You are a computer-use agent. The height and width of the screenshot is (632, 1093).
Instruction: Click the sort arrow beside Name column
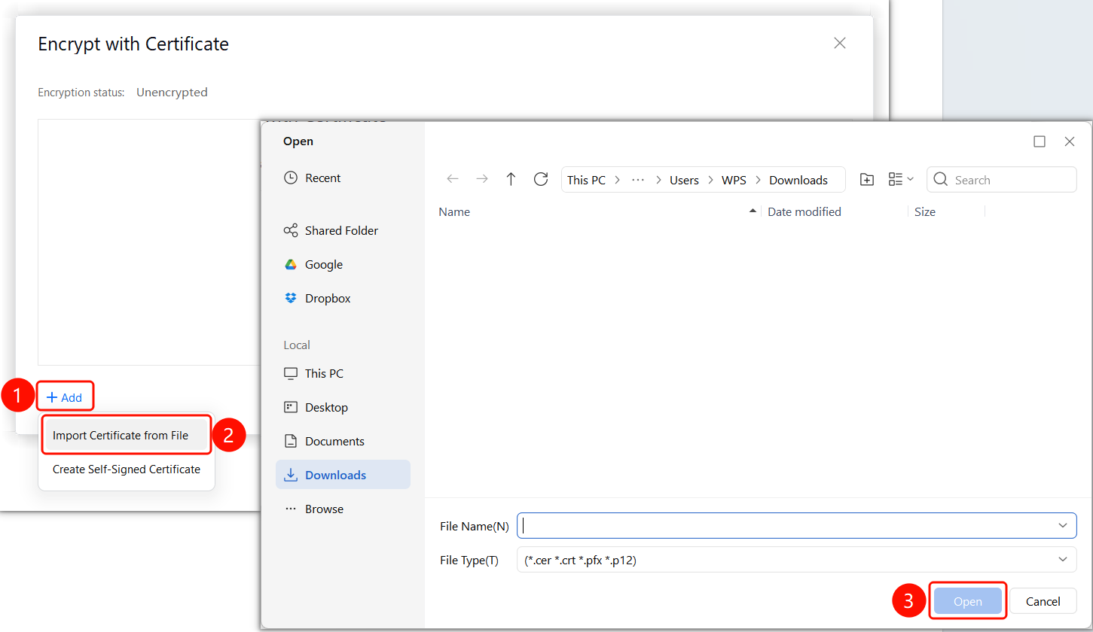click(753, 212)
